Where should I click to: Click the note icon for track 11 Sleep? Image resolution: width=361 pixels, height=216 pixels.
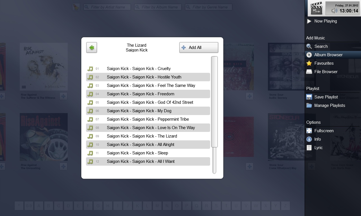click(90, 153)
